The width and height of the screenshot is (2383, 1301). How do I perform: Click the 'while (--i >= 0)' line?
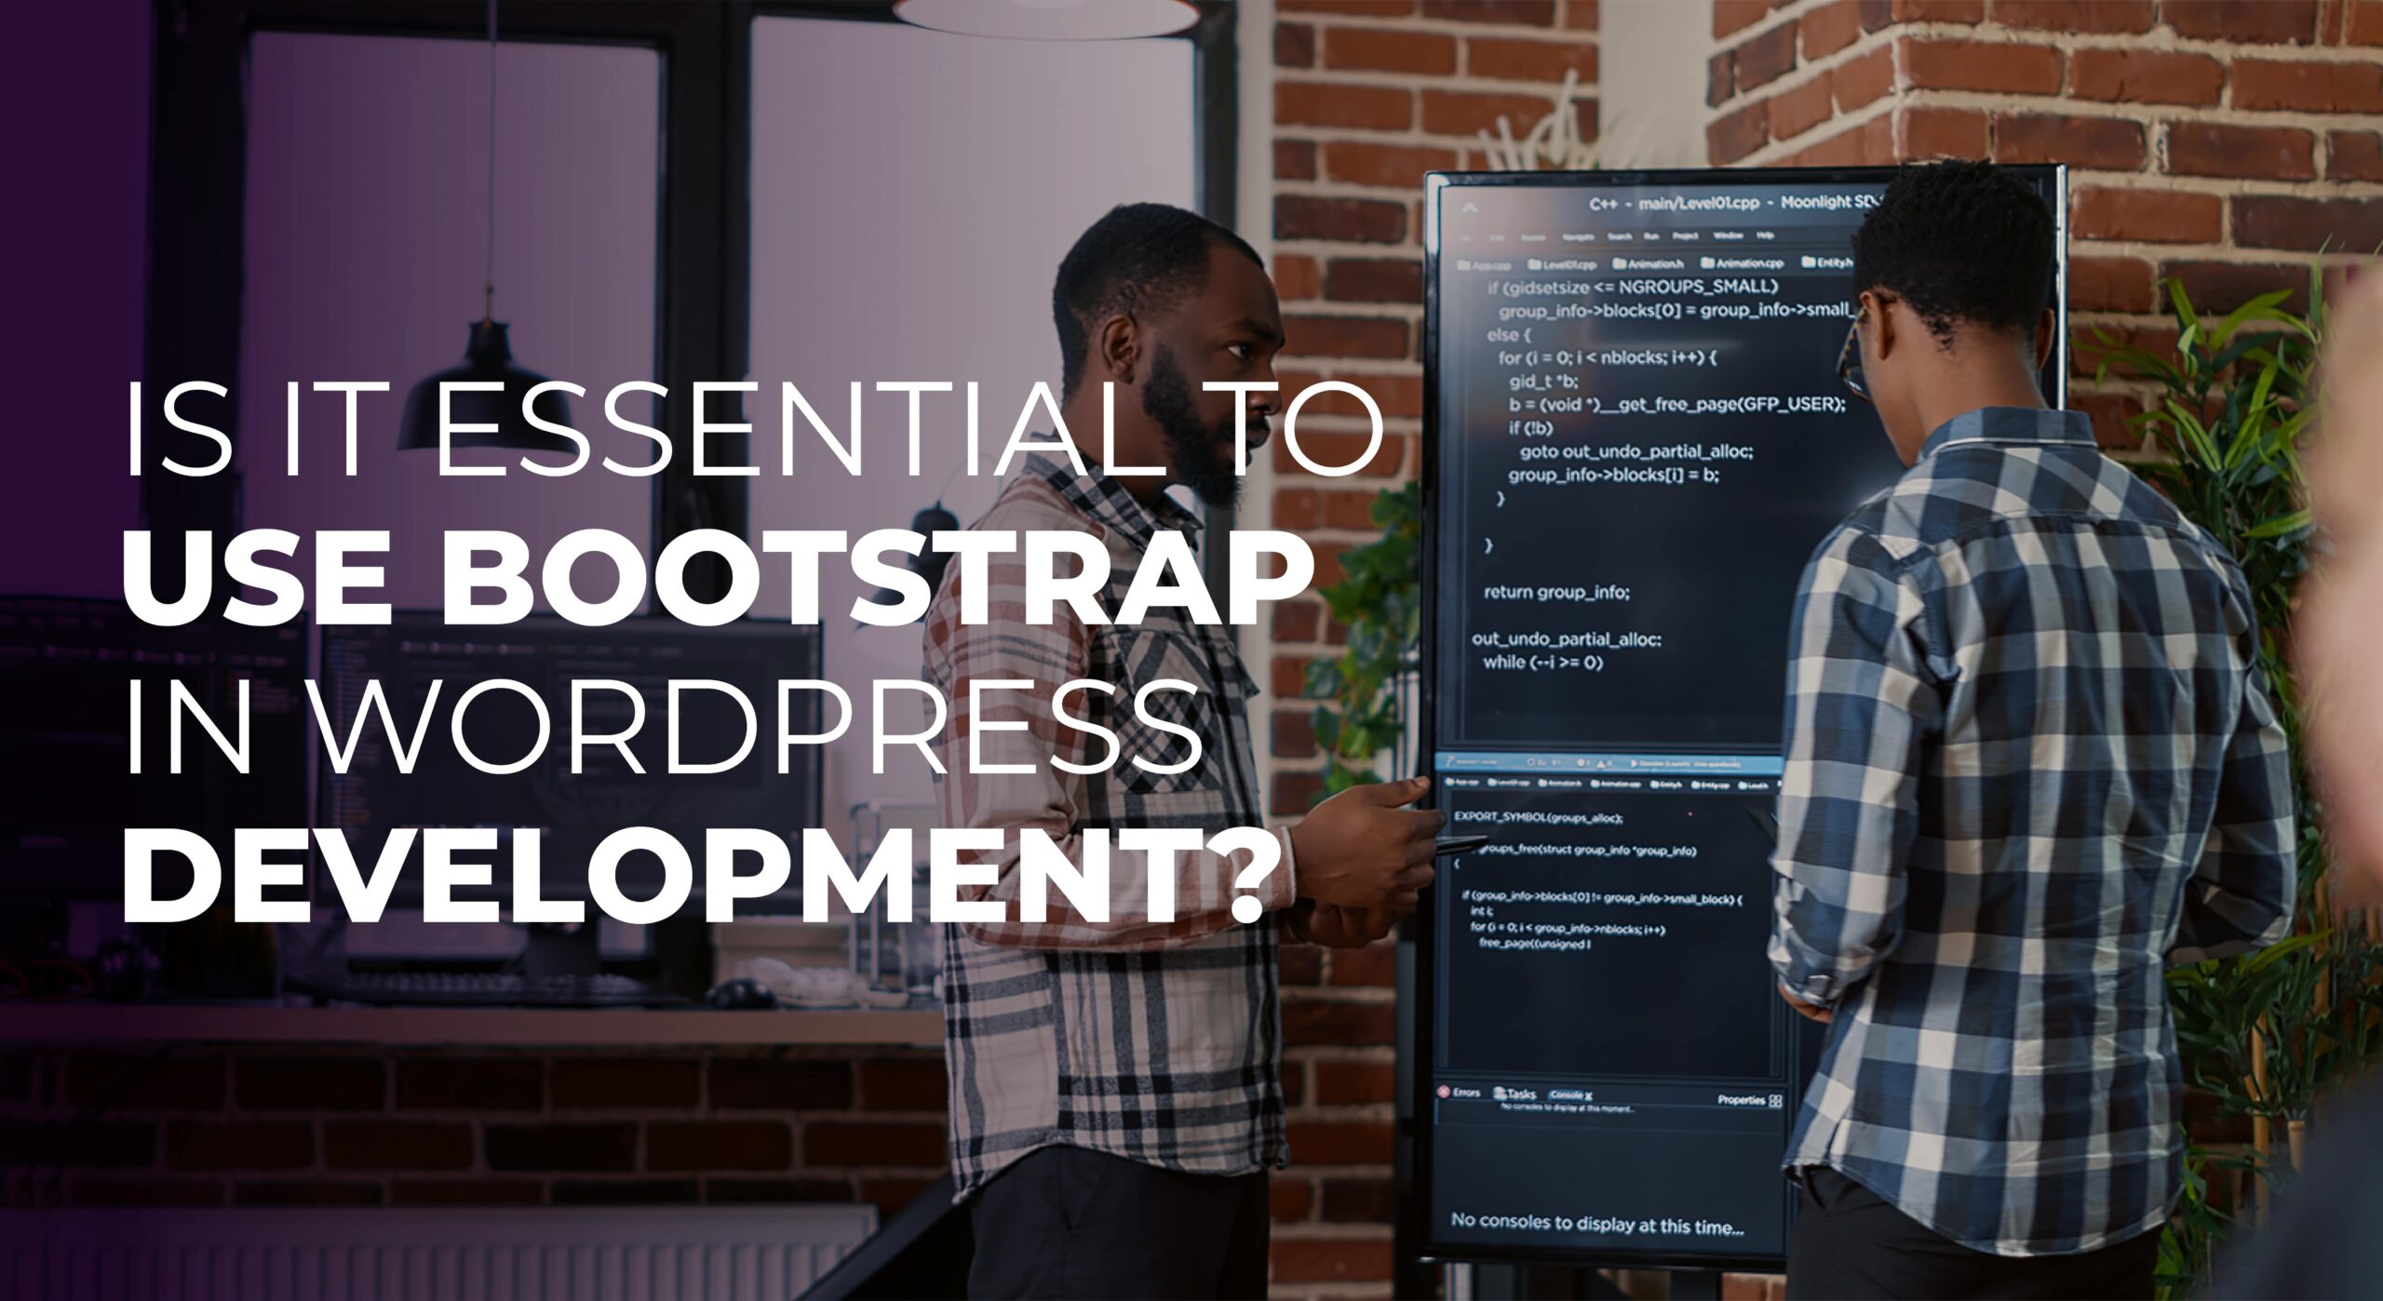coord(1543,662)
